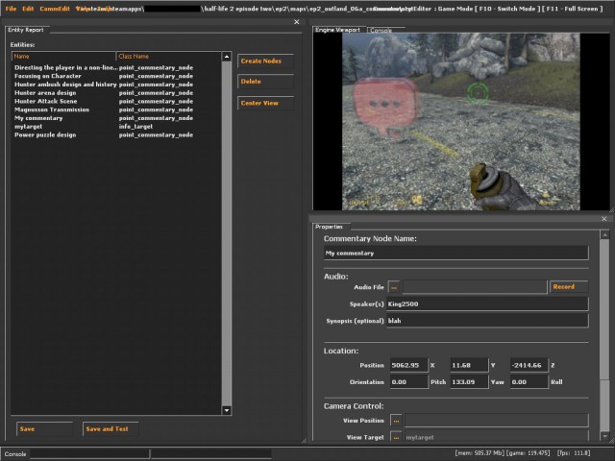Open the File menu
615x461 pixels.
[11, 9]
